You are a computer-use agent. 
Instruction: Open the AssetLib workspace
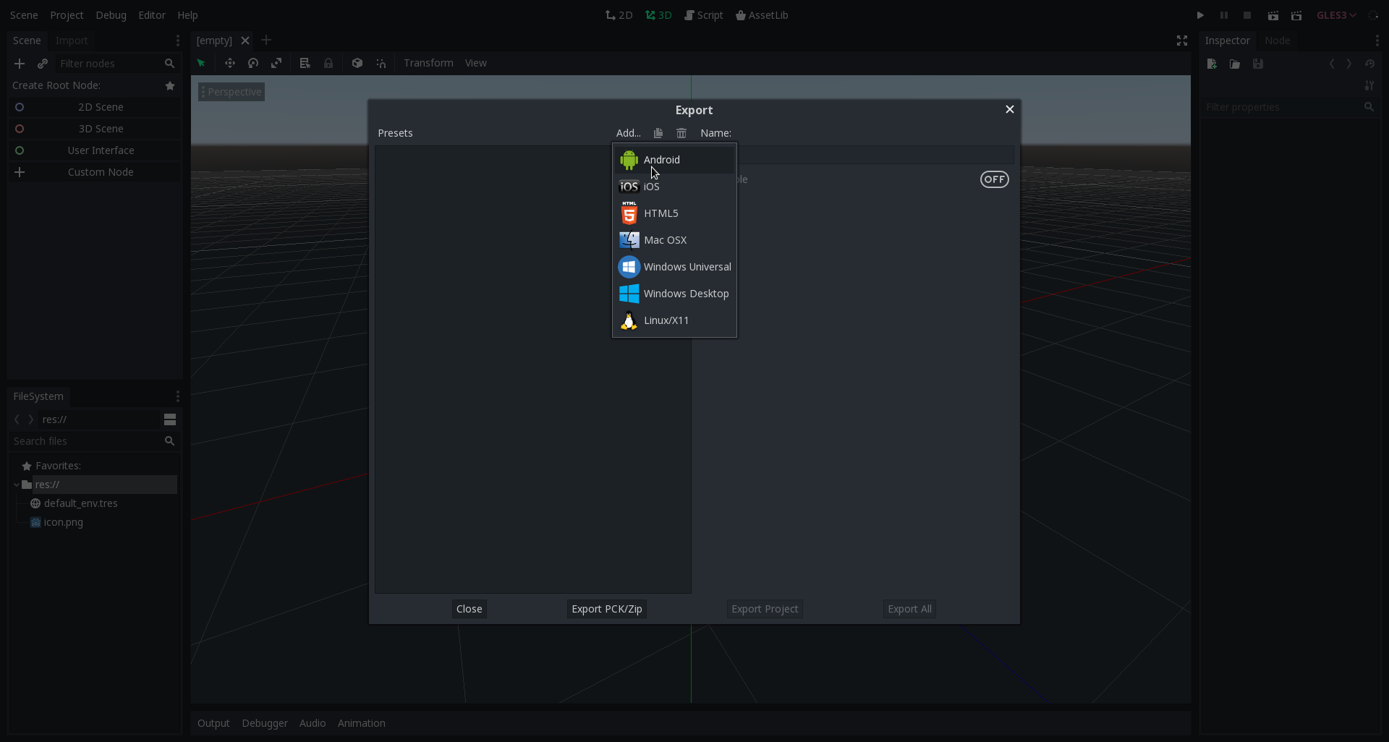pyautogui.click(x=762, y=15)
